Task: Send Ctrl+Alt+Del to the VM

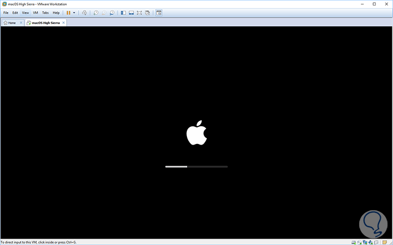Action: 85,13
